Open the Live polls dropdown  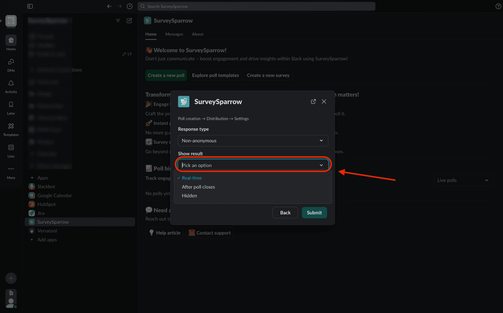point(463,180)
